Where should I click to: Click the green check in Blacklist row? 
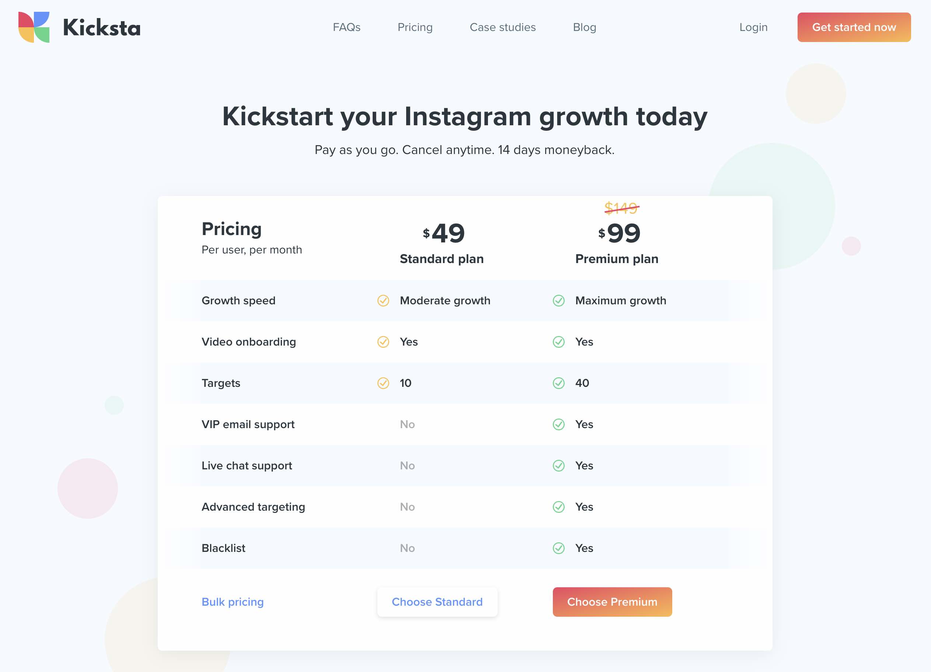[558, 548]
